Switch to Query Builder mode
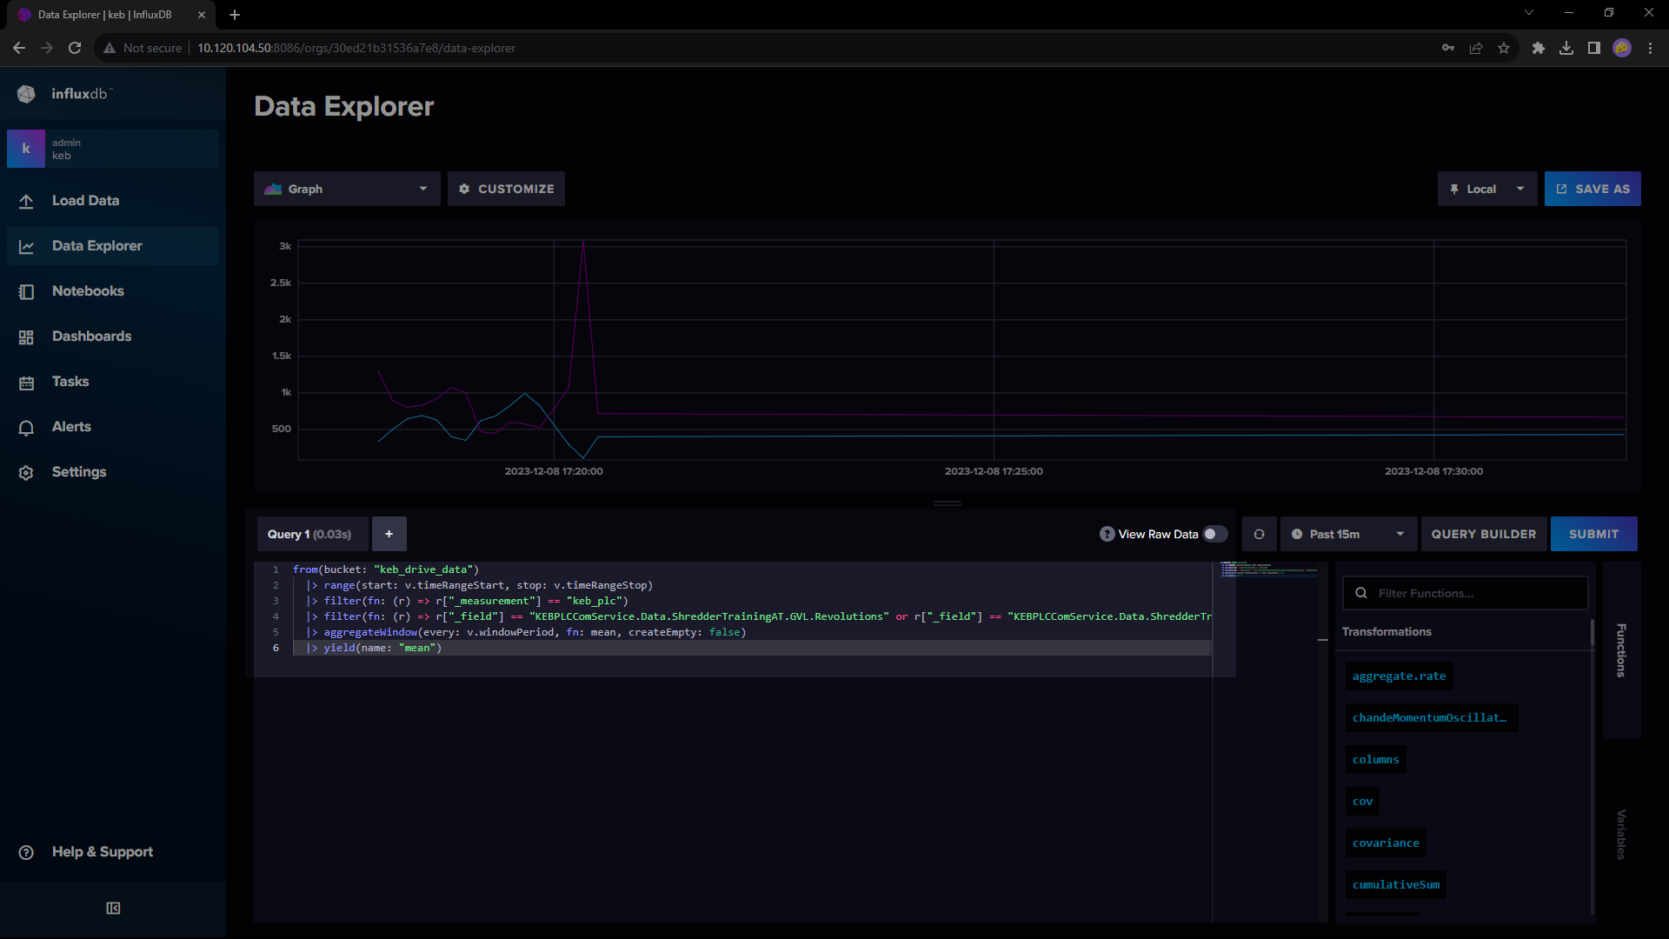 coord(1483,534)
